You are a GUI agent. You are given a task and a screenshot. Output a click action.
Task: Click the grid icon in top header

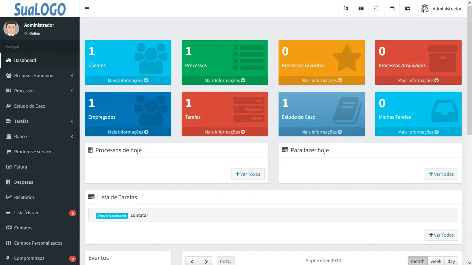pos(361,9)
